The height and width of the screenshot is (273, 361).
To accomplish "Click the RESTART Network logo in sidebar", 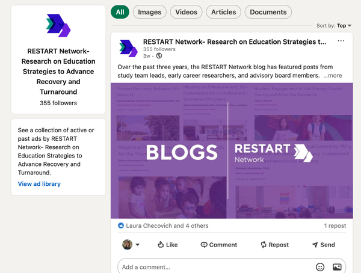I will (58, 25).
